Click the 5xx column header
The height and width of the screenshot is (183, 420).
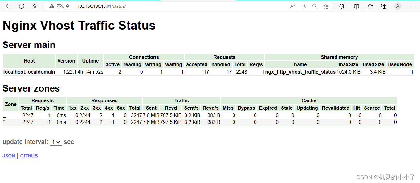click(121, 108)
